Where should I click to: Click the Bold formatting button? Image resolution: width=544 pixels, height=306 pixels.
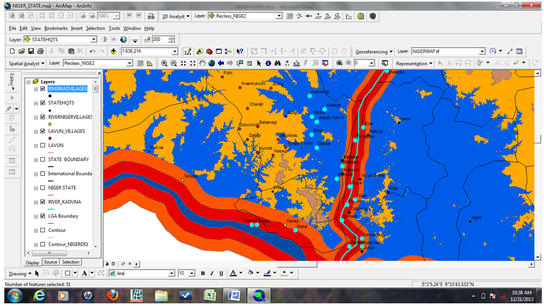click(203, 273)
